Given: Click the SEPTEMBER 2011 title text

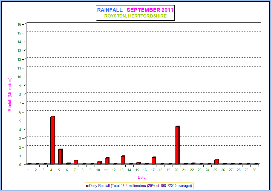Looking at the screenshot, I should (x=150, y=10).
